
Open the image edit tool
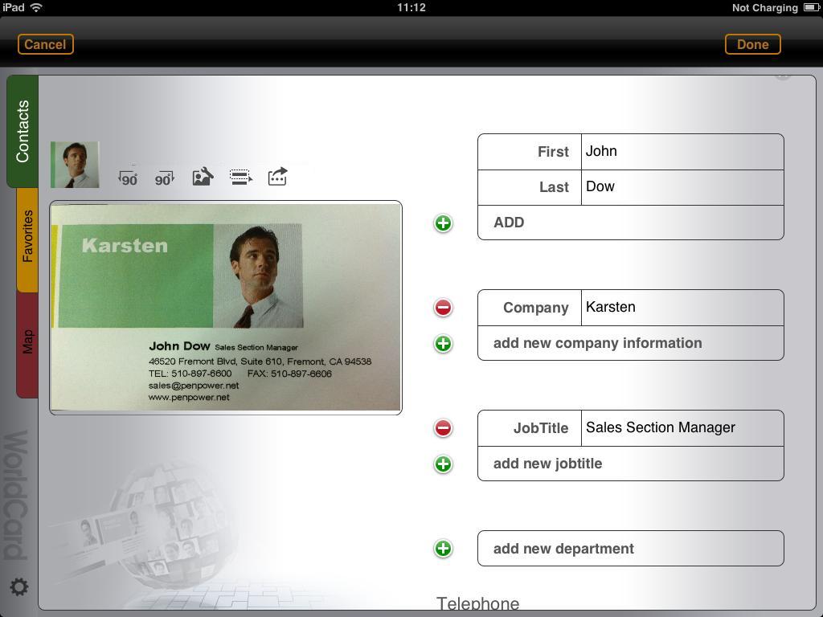pyautogui.click(x=203, y=177)
